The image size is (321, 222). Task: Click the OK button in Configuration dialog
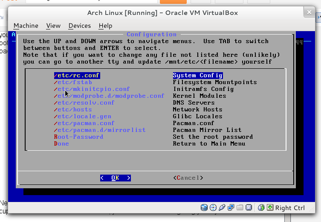point(116,178)
